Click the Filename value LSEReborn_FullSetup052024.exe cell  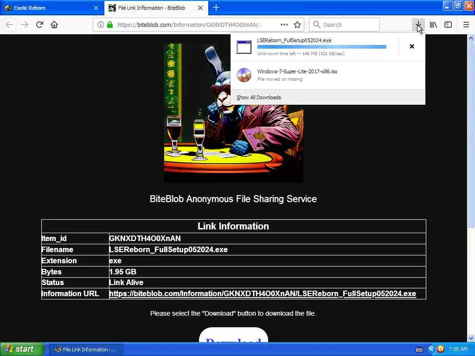tap(267, 250)
